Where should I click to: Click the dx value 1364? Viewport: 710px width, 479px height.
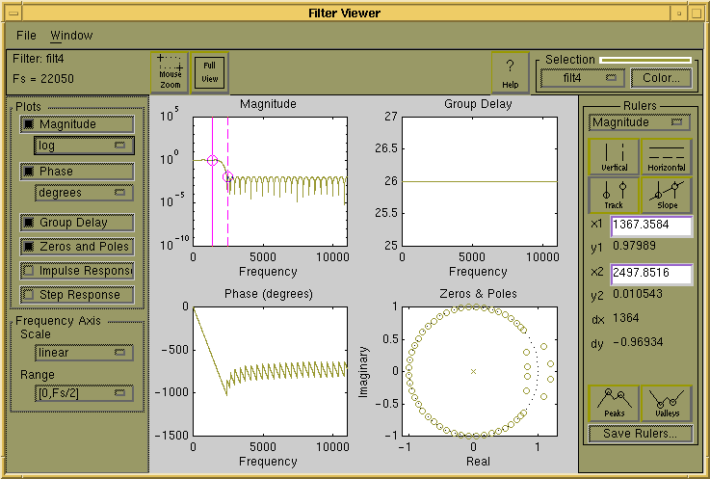tap(625, 318)
